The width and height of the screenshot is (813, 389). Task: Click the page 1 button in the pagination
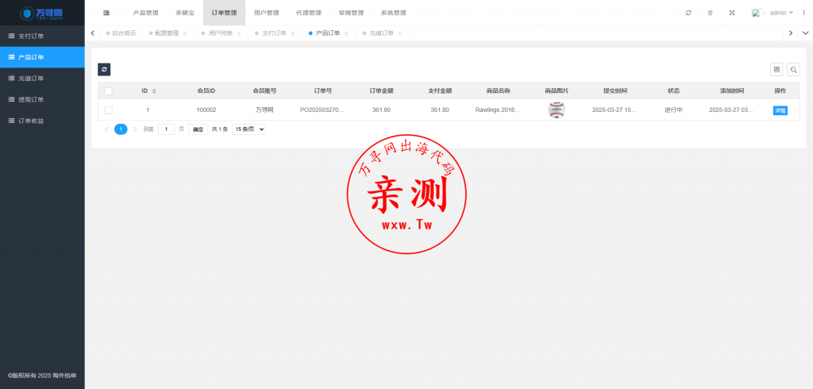tap(121, 129)
